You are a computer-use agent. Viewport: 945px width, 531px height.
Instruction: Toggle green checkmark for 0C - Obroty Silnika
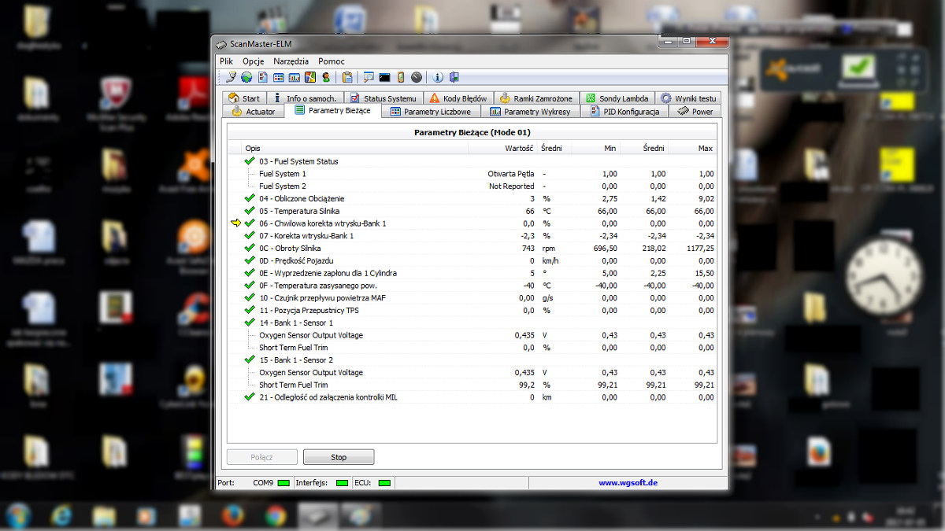coord(250,248)
